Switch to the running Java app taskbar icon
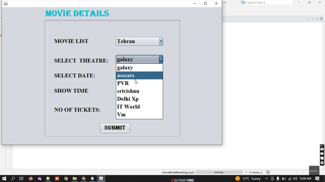 click(x=101, y=179)
